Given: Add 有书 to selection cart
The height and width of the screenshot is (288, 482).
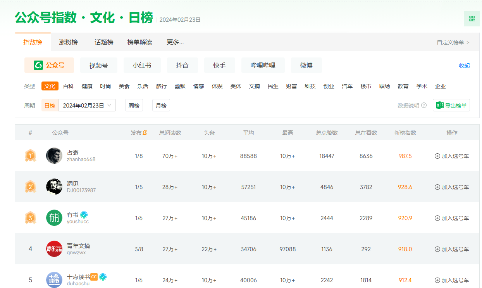Looking at the screenshot, I should [x=452, y=218].
